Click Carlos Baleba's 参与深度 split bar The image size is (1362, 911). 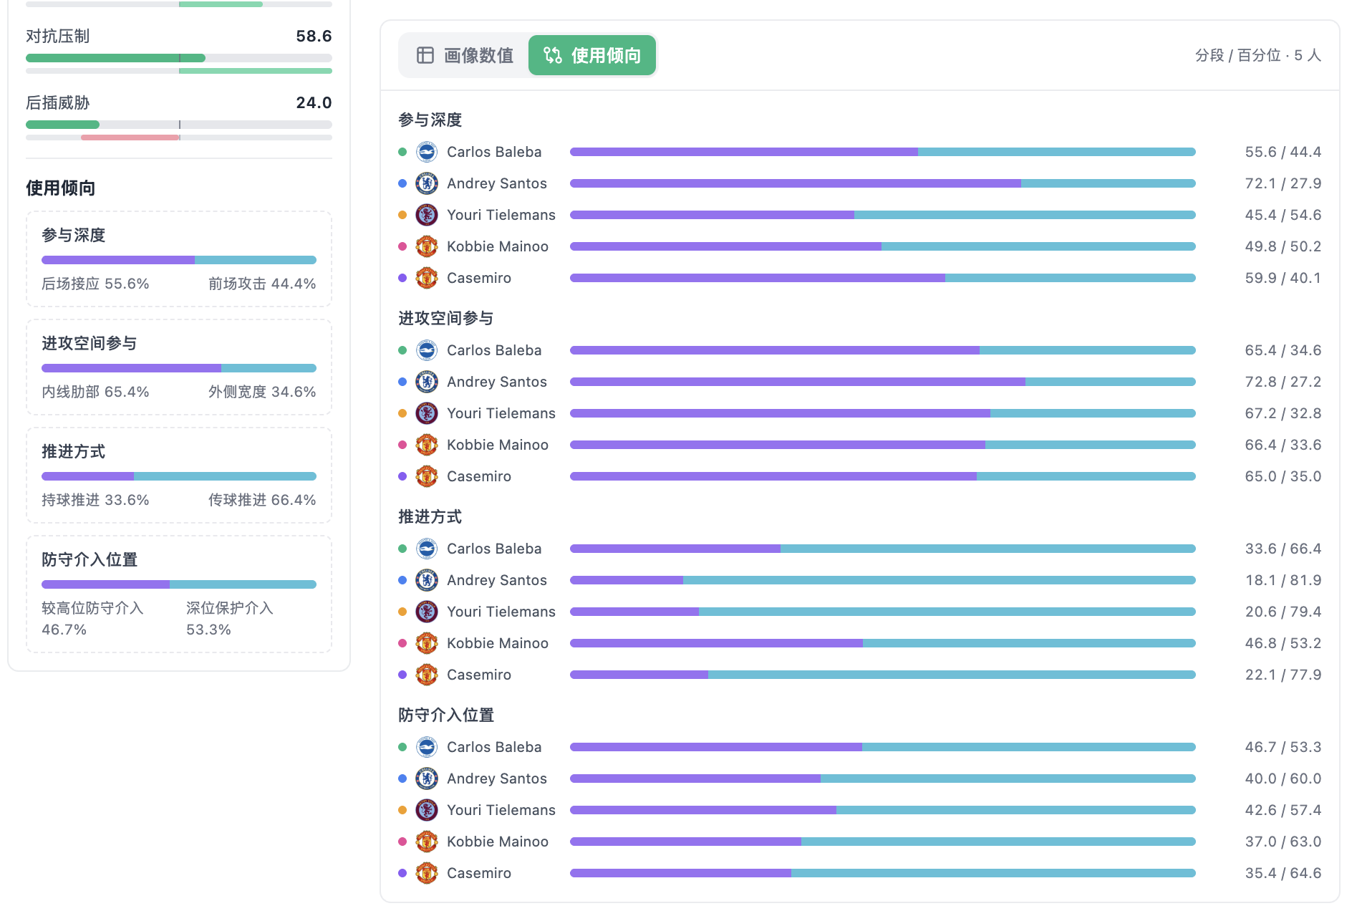(883, 152)
